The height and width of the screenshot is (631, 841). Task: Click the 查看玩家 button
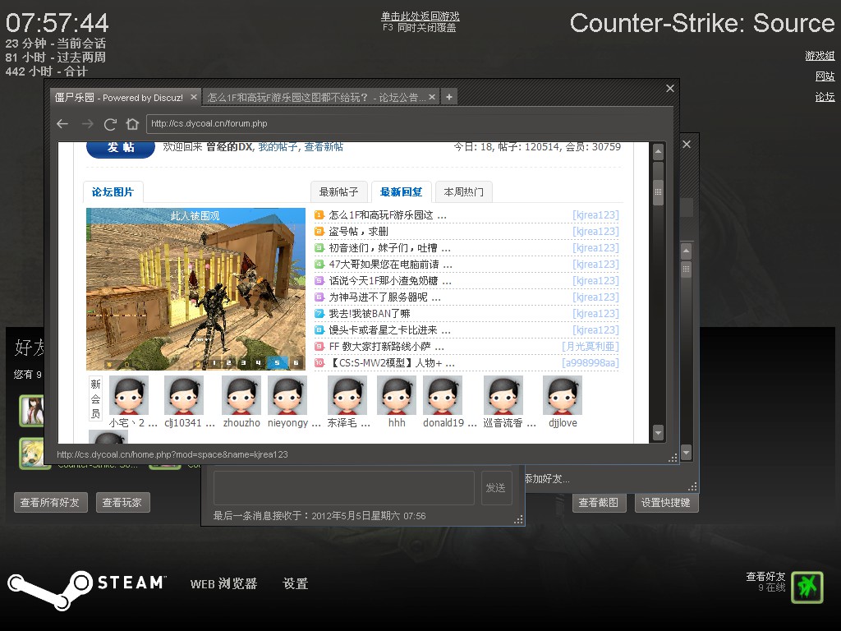pos(122,503)
